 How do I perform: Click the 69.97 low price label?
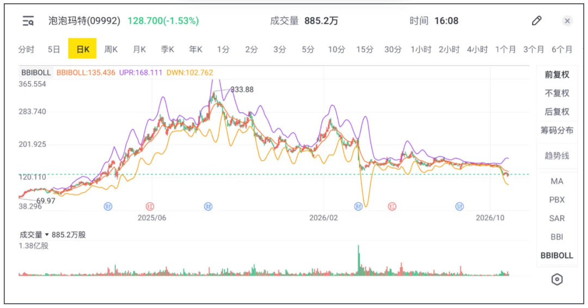pyautogui.click(x=46, y=201)
